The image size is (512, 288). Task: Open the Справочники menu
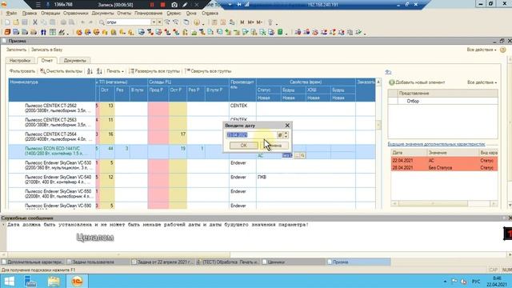tap(75, 14)
